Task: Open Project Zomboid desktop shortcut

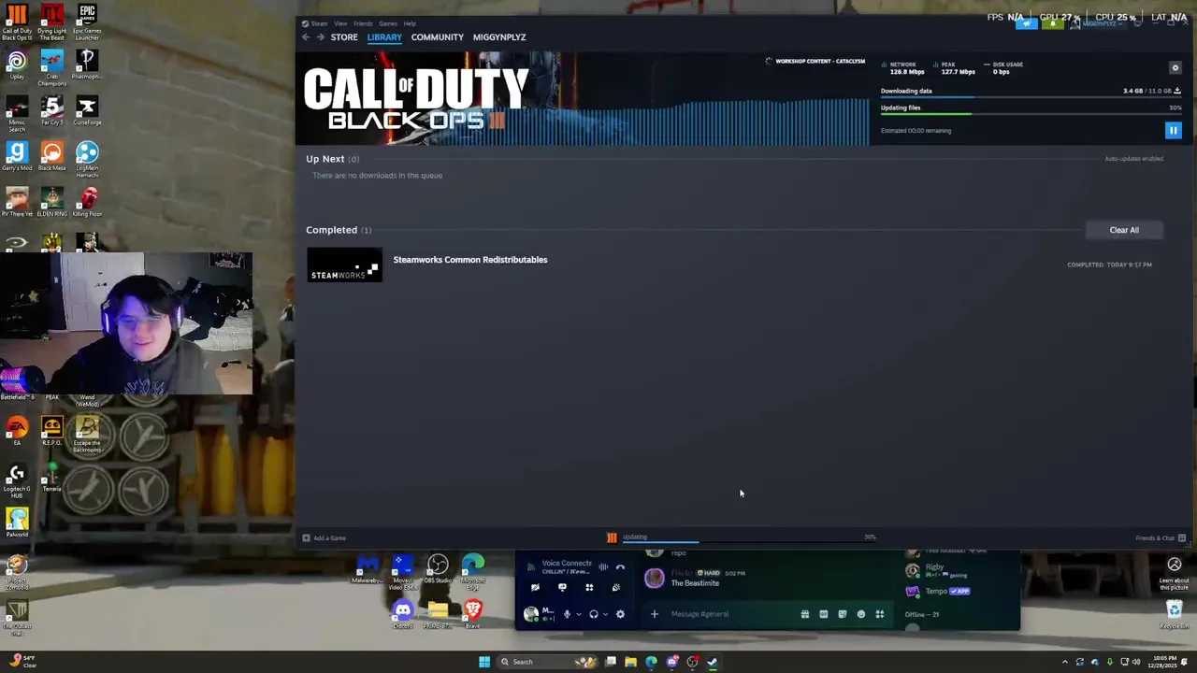Action: pyautogui.click(x=17, y=571)
